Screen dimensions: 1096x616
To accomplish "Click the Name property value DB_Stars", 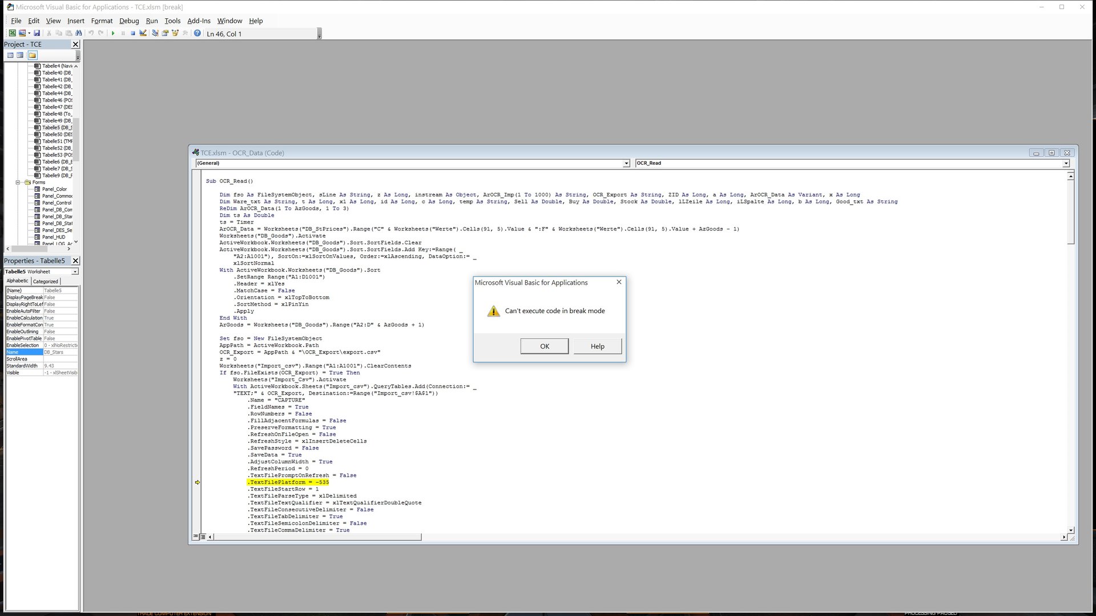I will [x=61, y=352].
